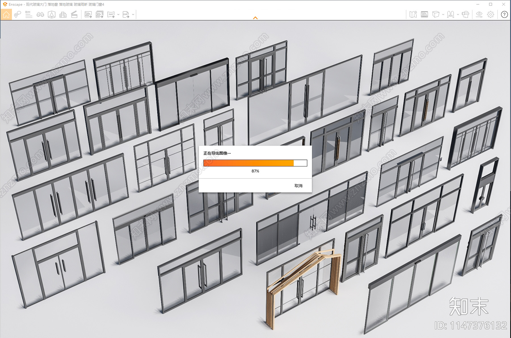
Task: Open the help question mark icon
Action: (504, 14)
